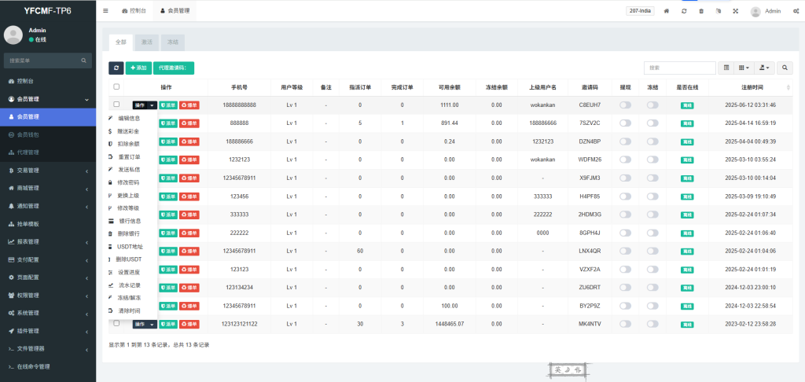This screenshot has height=382, width=805.
Task: Tick the checkbox for member 18888888888
Action: click(x=116, y=104)
